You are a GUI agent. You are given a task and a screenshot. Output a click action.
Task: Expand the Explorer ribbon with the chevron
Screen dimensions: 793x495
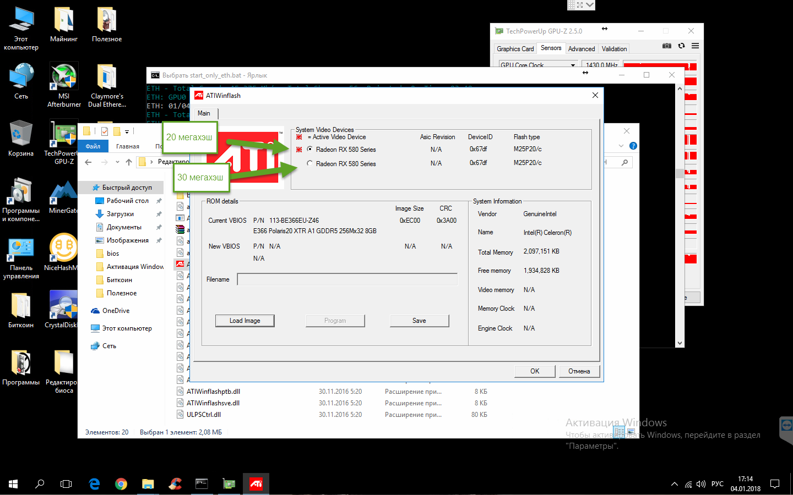pyautogui.click(x=621, y=146)
